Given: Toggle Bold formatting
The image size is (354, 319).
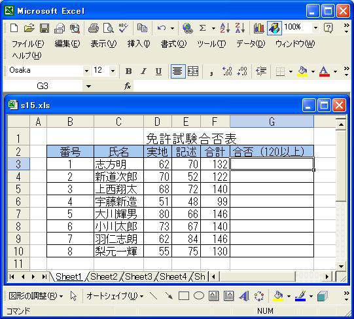Looking at the screenshot, I should click(128, 71).
